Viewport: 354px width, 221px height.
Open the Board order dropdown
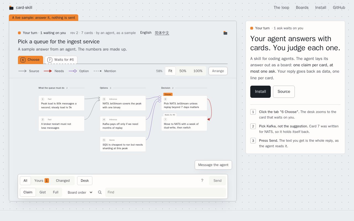tap(80, 192)
